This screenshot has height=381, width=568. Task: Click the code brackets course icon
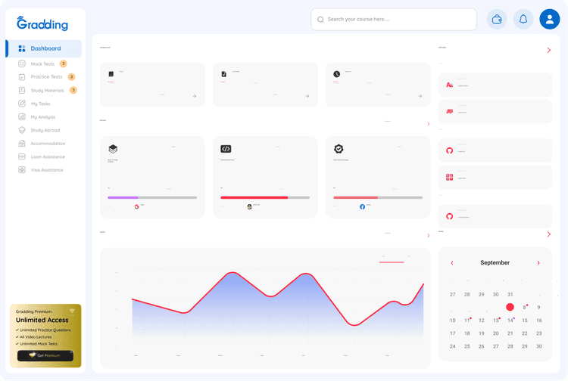click(x=226, y=149)
